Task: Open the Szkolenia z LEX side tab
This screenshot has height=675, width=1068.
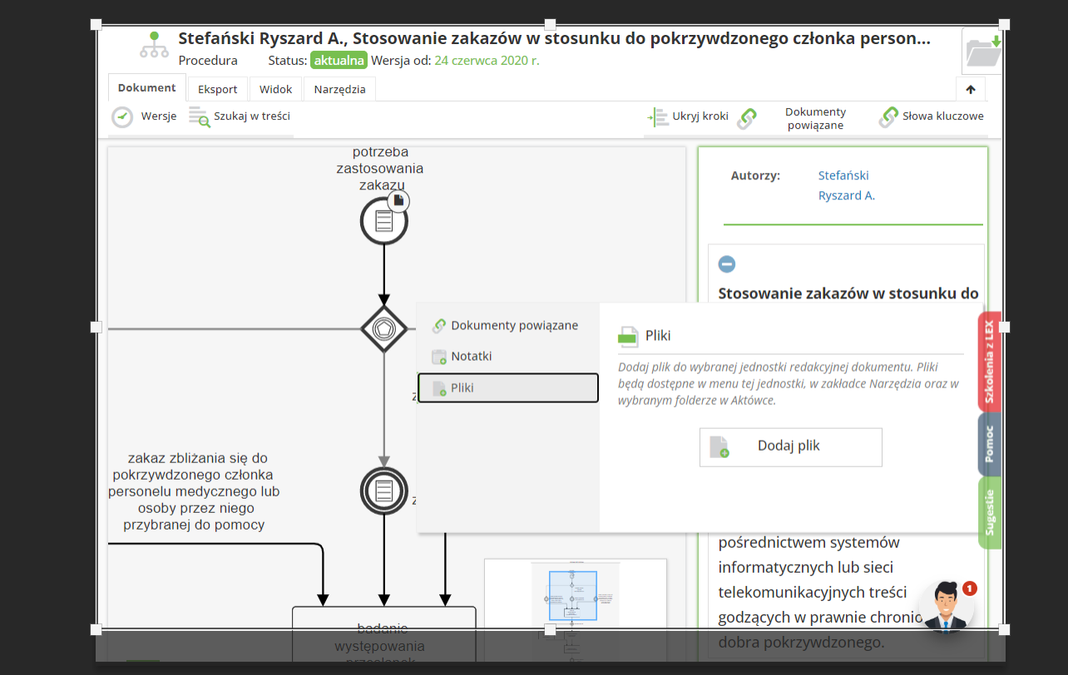Action: 989,362
